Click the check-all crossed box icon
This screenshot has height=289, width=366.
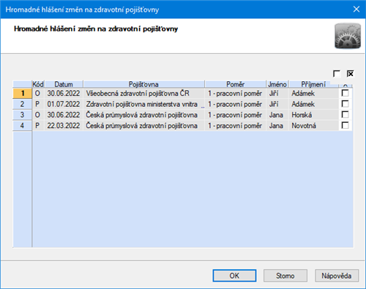click(350, 74)
